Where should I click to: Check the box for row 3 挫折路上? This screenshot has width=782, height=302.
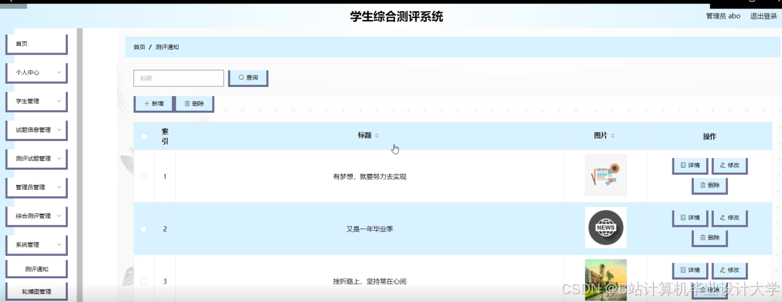click(x=144, y=282)
